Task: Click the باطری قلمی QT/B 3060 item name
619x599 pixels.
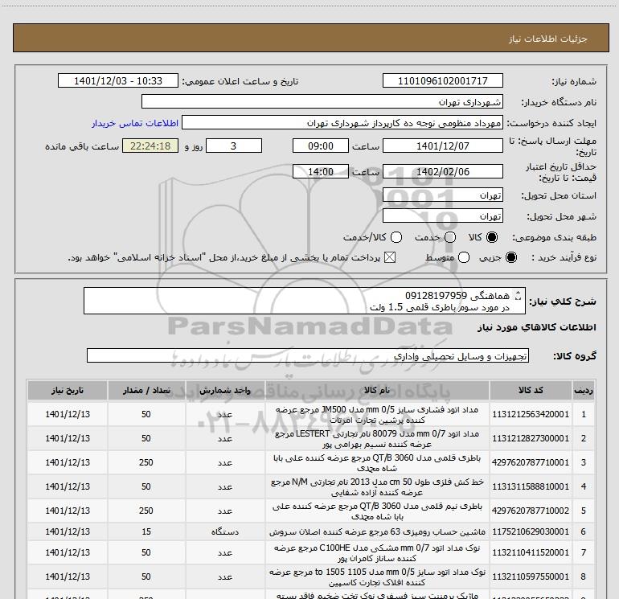Action: point(377,463)
